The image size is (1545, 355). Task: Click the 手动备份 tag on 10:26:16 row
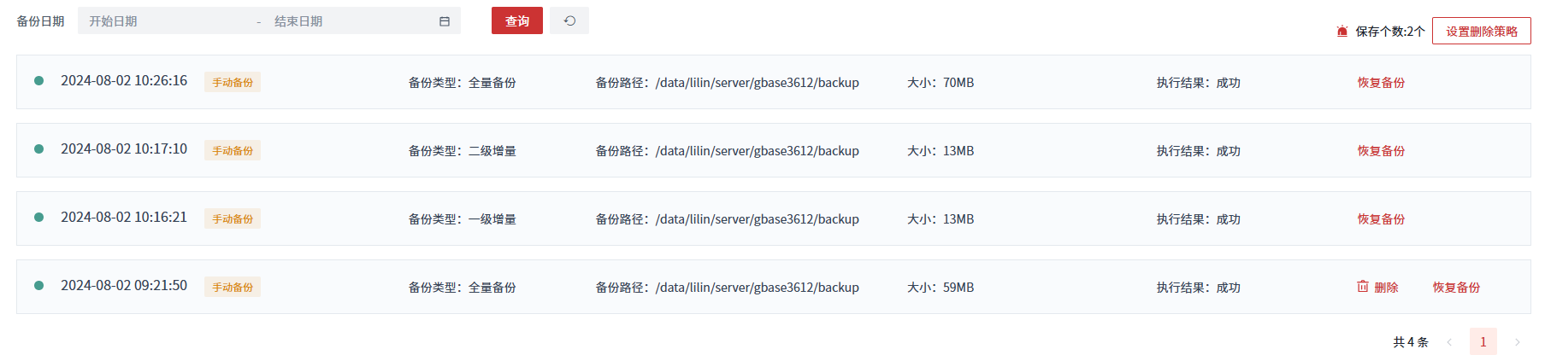[233, 83]
